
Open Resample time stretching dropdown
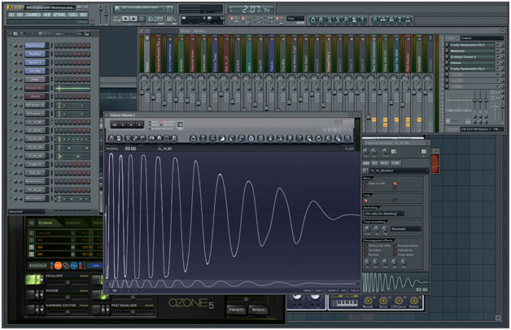coord(406,228)
